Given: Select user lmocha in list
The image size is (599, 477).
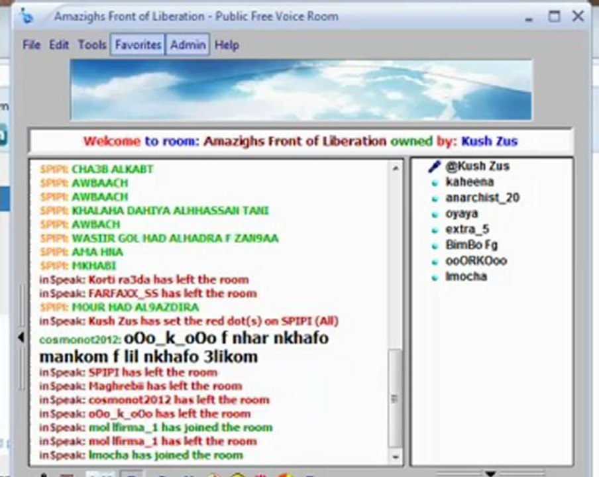Looking at the screenshot, I should (x=466, y=276).
